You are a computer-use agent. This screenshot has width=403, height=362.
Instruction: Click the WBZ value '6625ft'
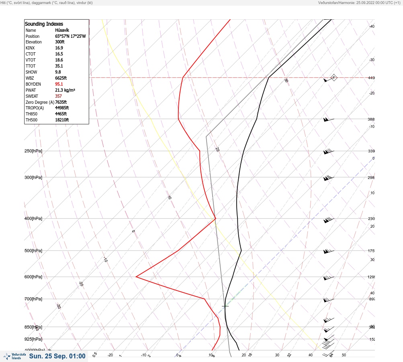pyautogui.click(x=61, y=78)
